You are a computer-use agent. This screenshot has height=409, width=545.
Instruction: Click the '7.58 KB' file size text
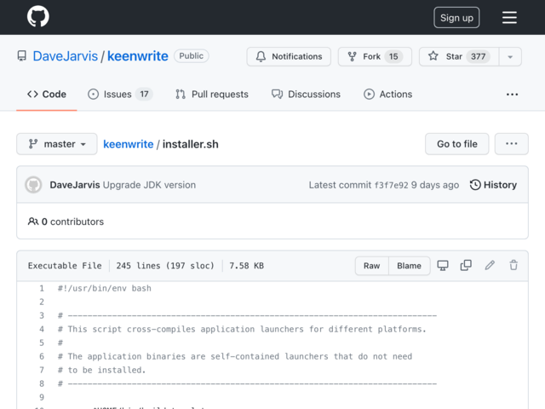click(x=246, y=266)
